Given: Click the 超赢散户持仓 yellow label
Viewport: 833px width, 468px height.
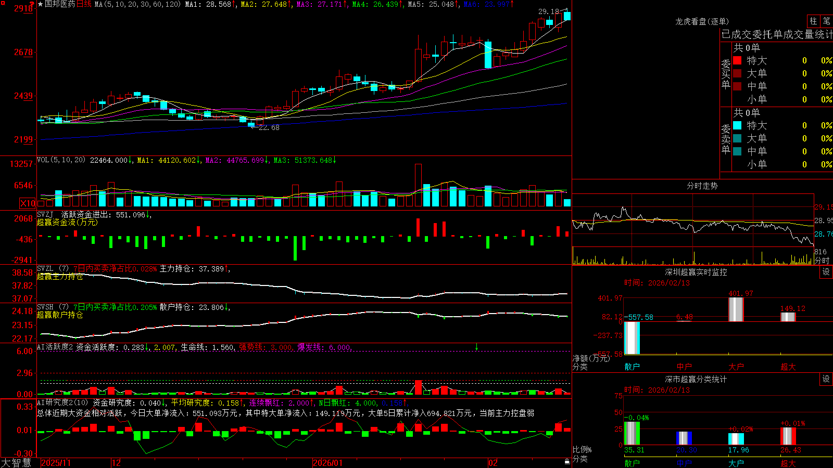Looking at the screenshot, I should pos(60,315).
